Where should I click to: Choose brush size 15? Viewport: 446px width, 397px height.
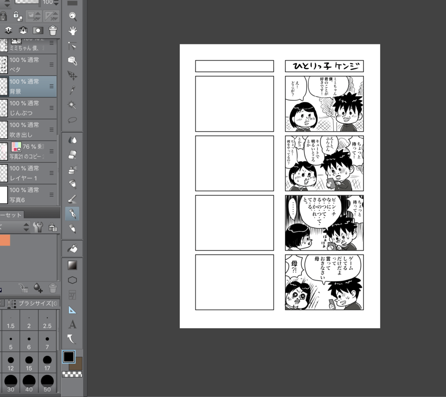point(29,363)
